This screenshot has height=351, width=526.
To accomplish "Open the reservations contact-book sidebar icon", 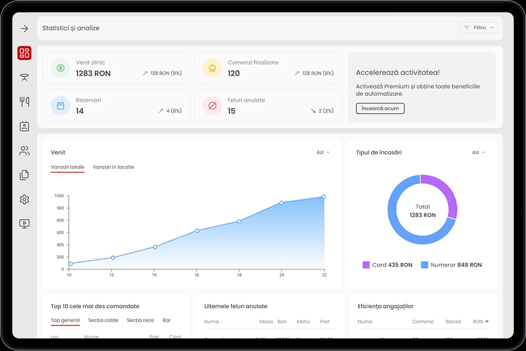I will point(24,126).
